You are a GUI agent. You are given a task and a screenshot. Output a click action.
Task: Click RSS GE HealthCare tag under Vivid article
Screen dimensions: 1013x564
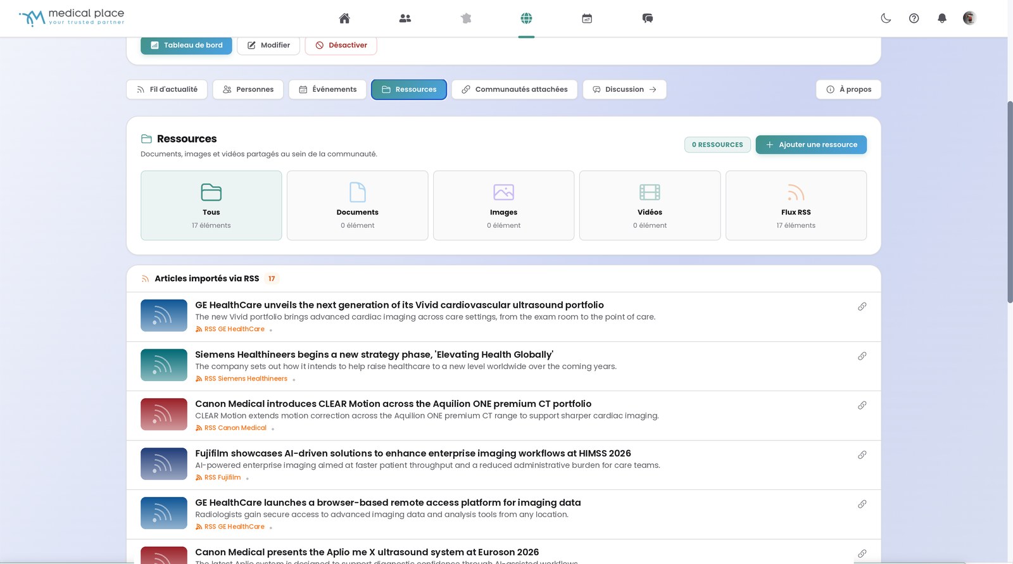click(230, 329)
